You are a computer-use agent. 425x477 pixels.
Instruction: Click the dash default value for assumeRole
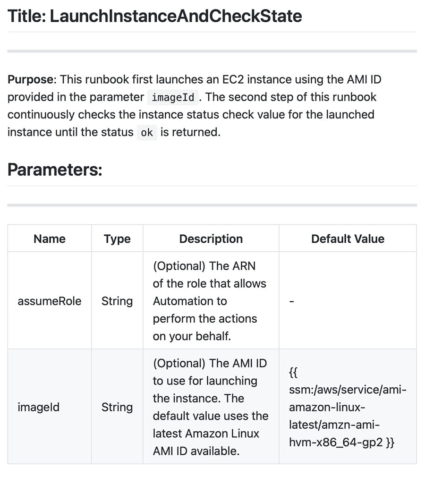(291, 301)
